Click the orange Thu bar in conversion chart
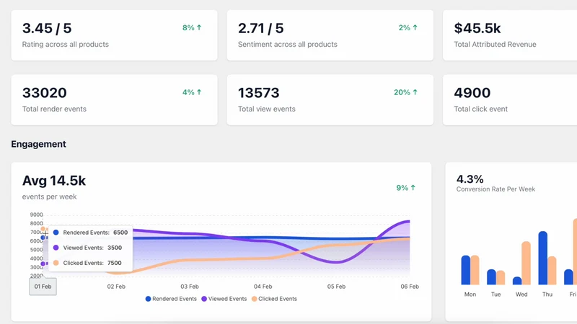577x324 pixels. (x=552, y=271)
